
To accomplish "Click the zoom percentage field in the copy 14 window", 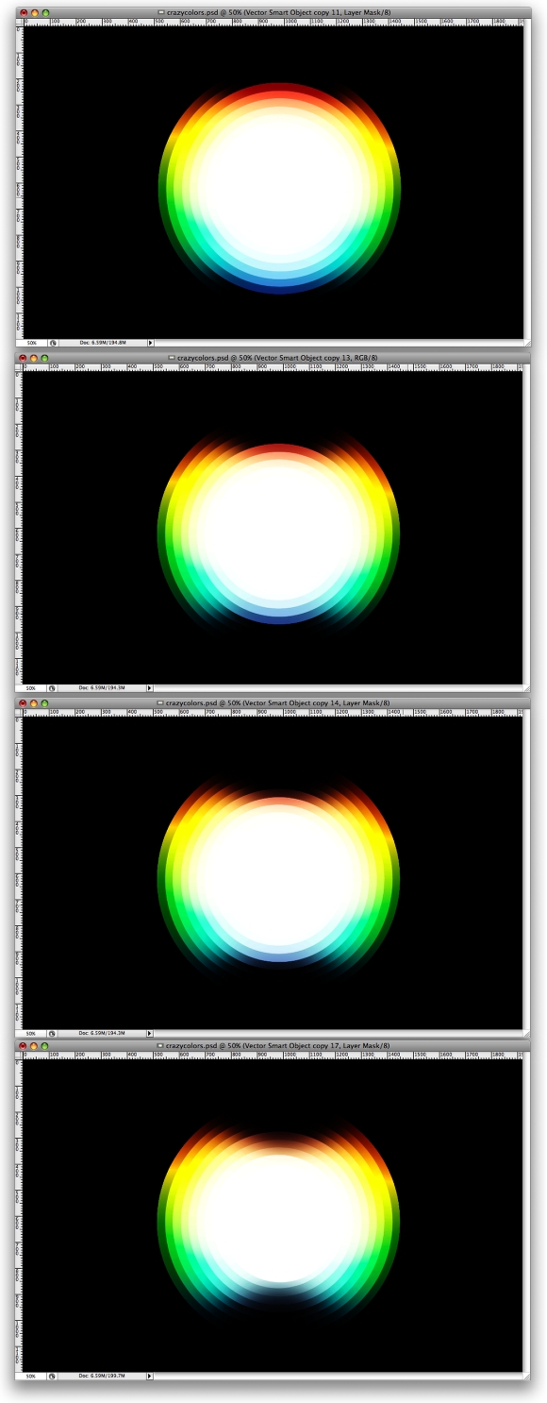I will point(30,1033).
